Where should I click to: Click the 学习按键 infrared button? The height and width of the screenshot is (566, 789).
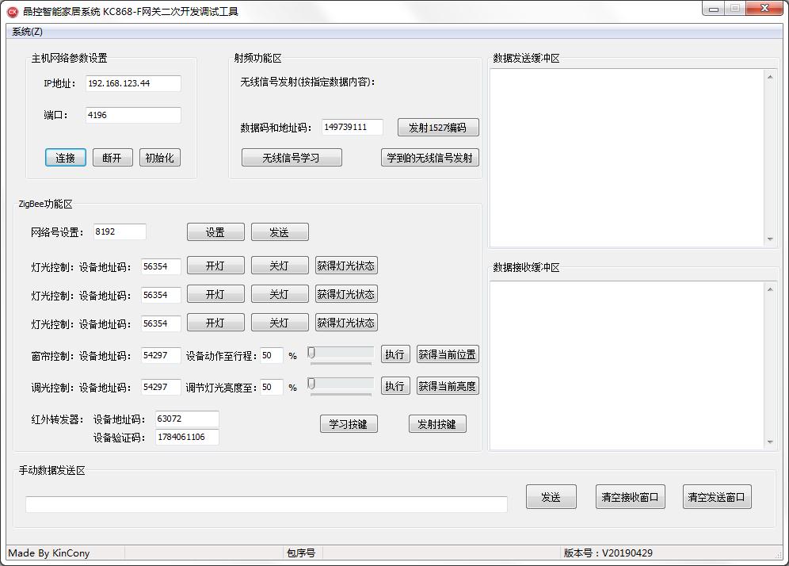(349, 424)
